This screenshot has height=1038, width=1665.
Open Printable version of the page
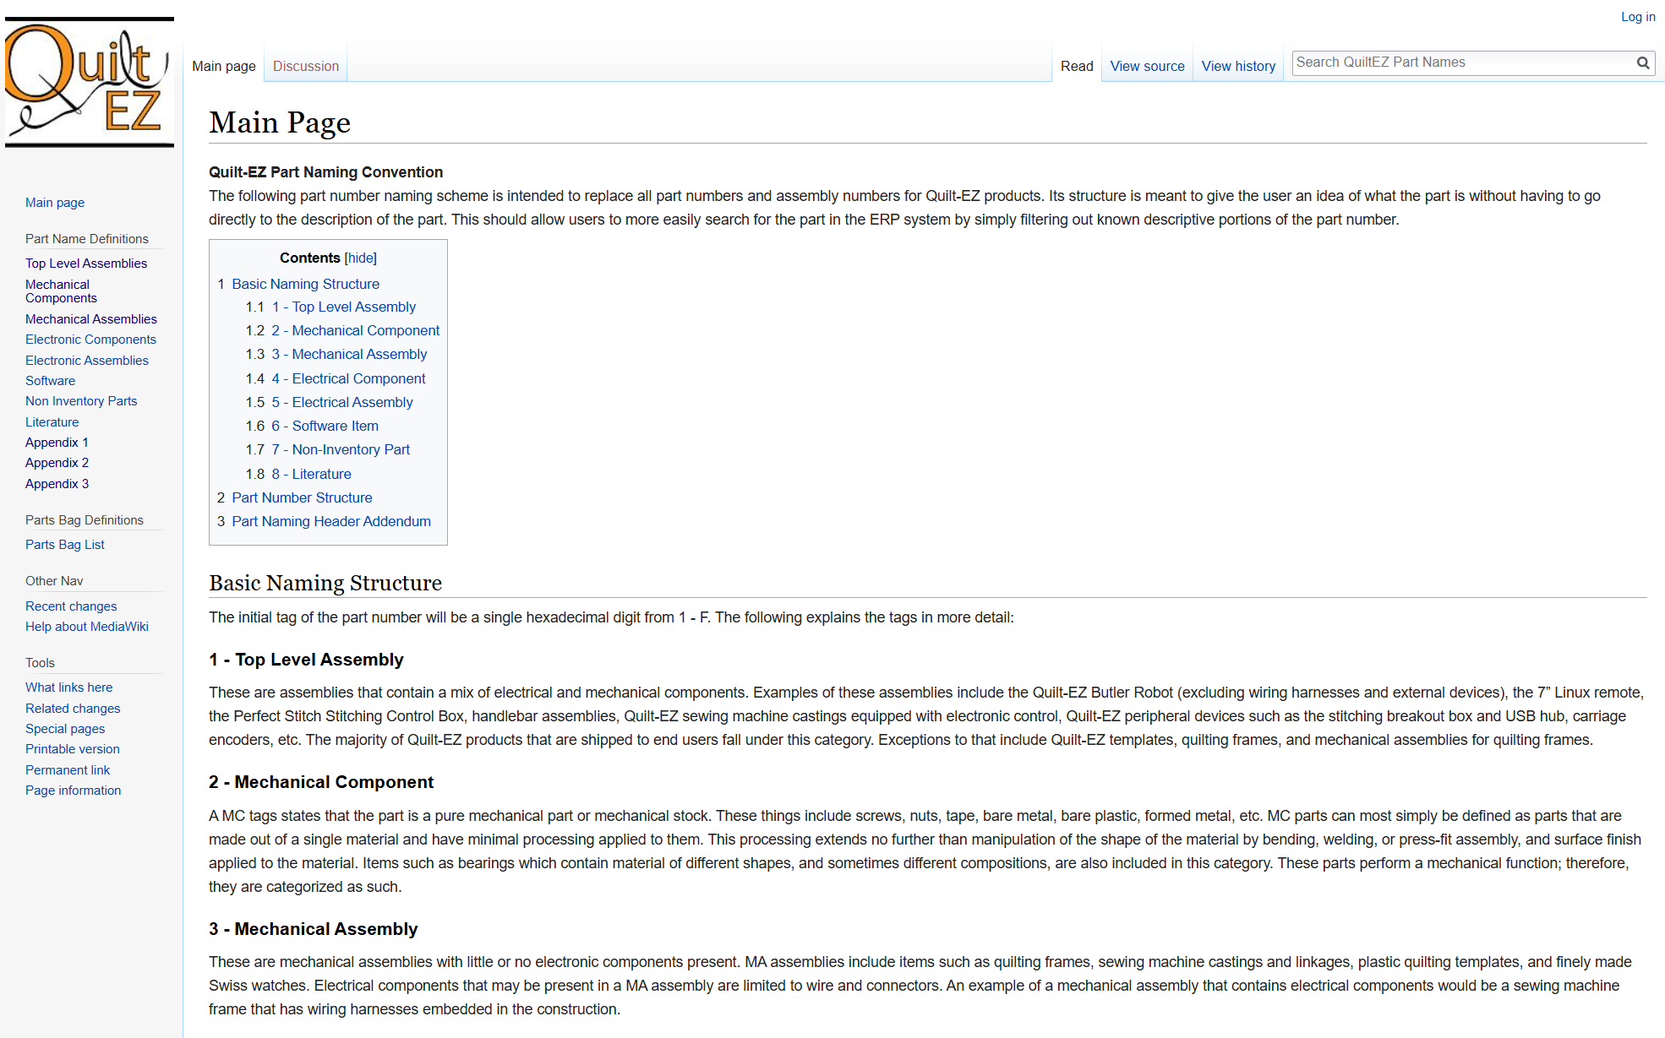pyautogui.click(x=73, y=749)
